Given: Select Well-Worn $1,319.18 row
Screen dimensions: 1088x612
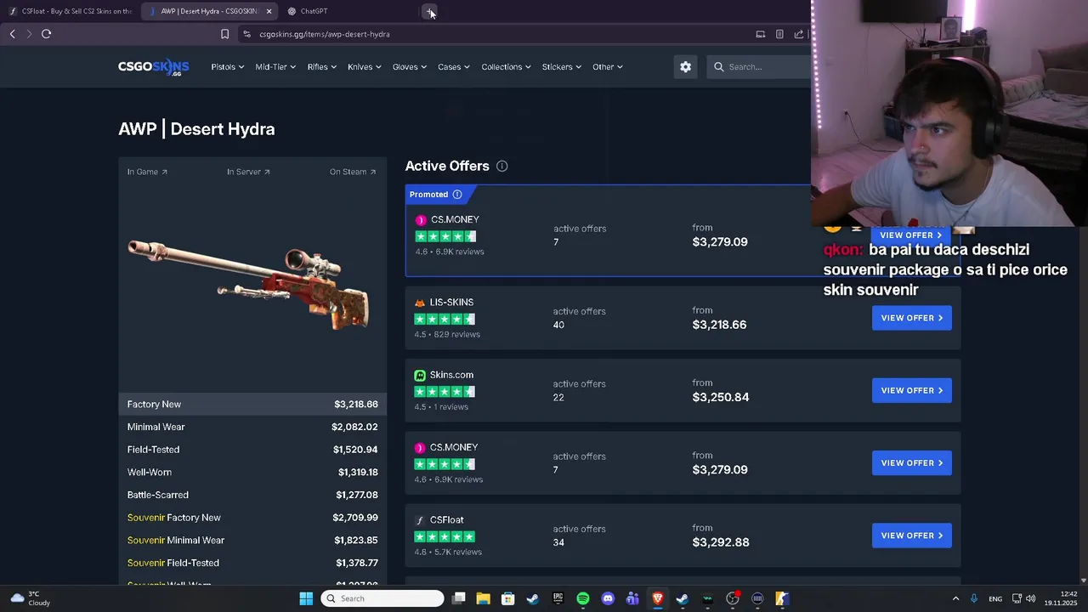Looking at the screenshot, I should (x=252, y=473).
